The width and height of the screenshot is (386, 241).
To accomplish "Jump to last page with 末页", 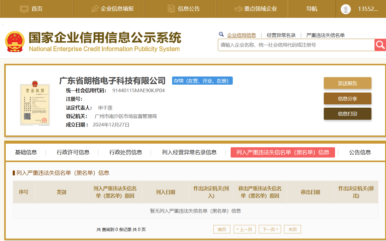I will point(292,230).
